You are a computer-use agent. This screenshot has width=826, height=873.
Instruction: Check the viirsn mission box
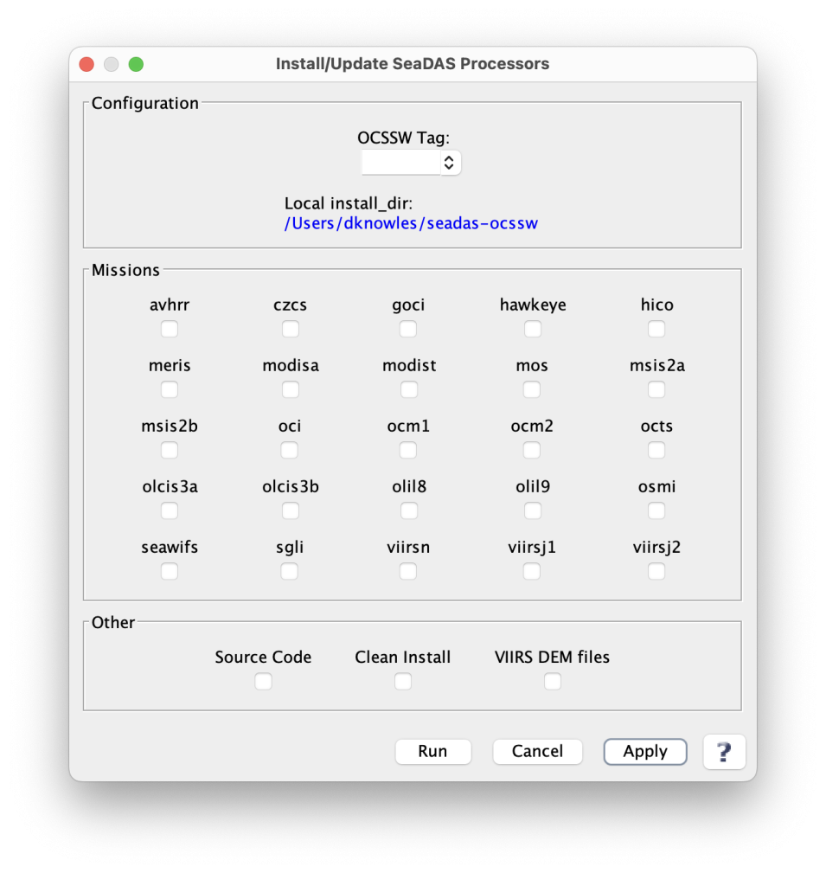[x=407, y=571]
